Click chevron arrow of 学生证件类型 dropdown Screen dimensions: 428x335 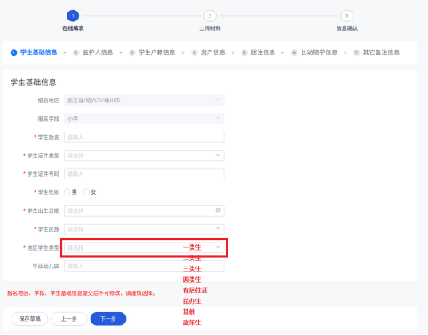coord(218,156)
